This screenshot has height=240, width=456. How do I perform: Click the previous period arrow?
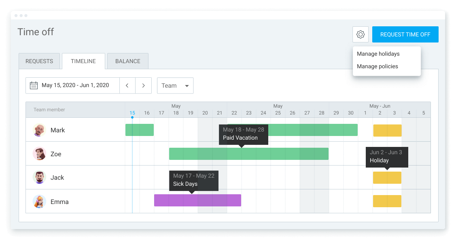click(127, 85)
